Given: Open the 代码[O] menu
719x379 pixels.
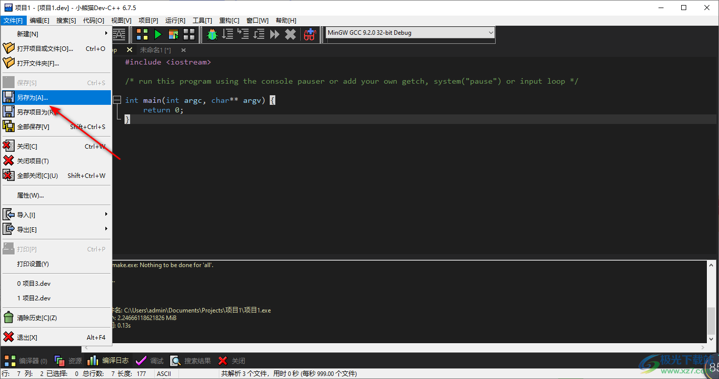Looking at the screenshot, I should click(93, 20).
